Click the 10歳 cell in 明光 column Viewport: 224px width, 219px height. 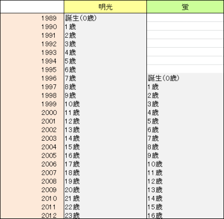point(105,104)
